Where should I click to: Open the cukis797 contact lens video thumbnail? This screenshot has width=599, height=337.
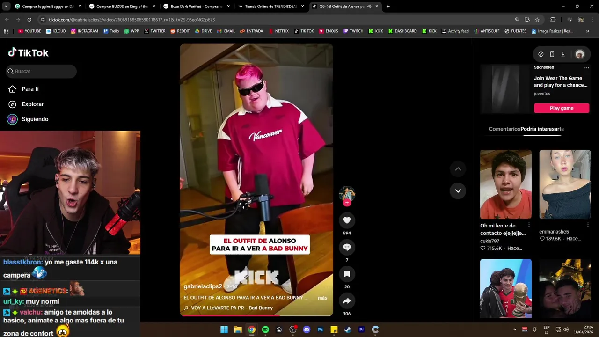[x=506, y=184]
